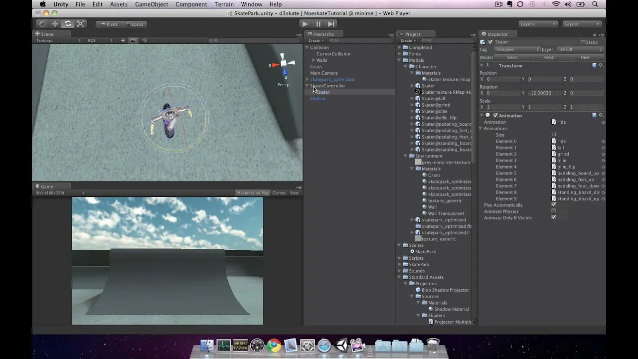Toggle scene skybox and effects picture icon
The height and width of the screenshot is (359, 638).
click(x=133, y=40)
